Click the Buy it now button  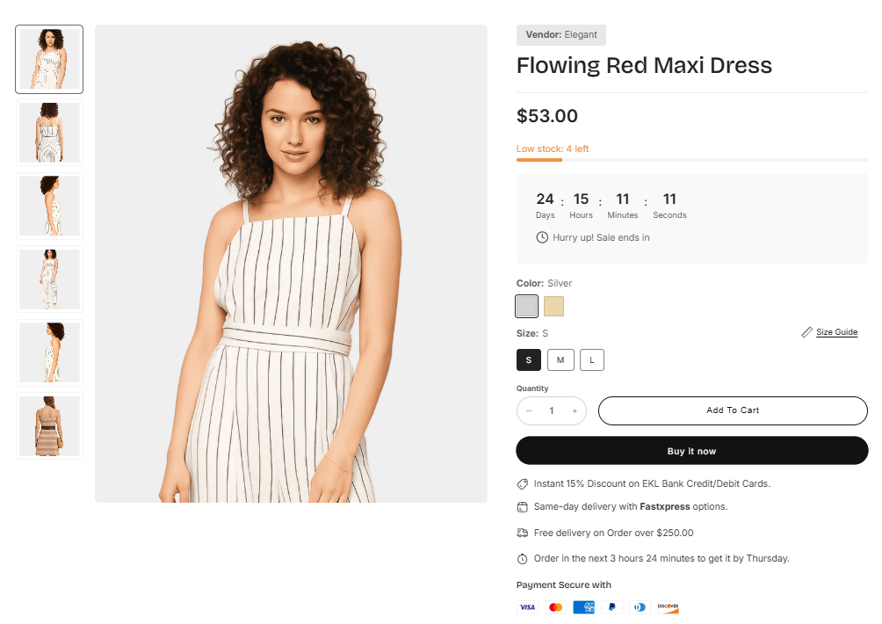[x=691, y=451]
